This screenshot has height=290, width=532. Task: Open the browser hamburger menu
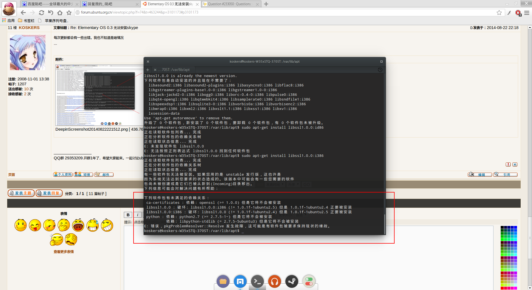(527, 12)
